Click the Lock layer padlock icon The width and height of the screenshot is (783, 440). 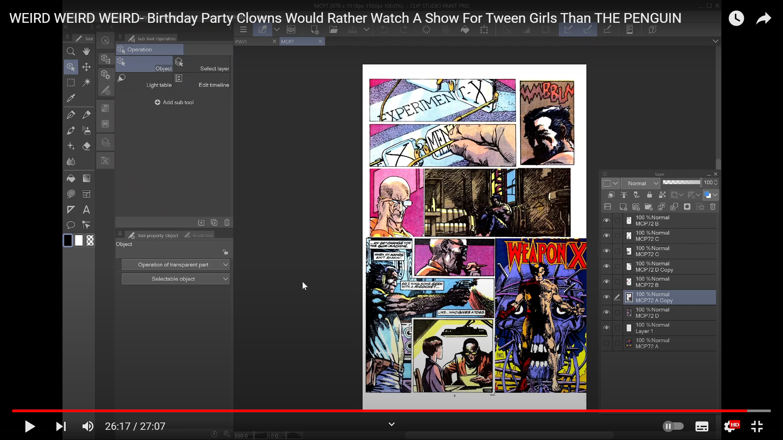[650, 195]
